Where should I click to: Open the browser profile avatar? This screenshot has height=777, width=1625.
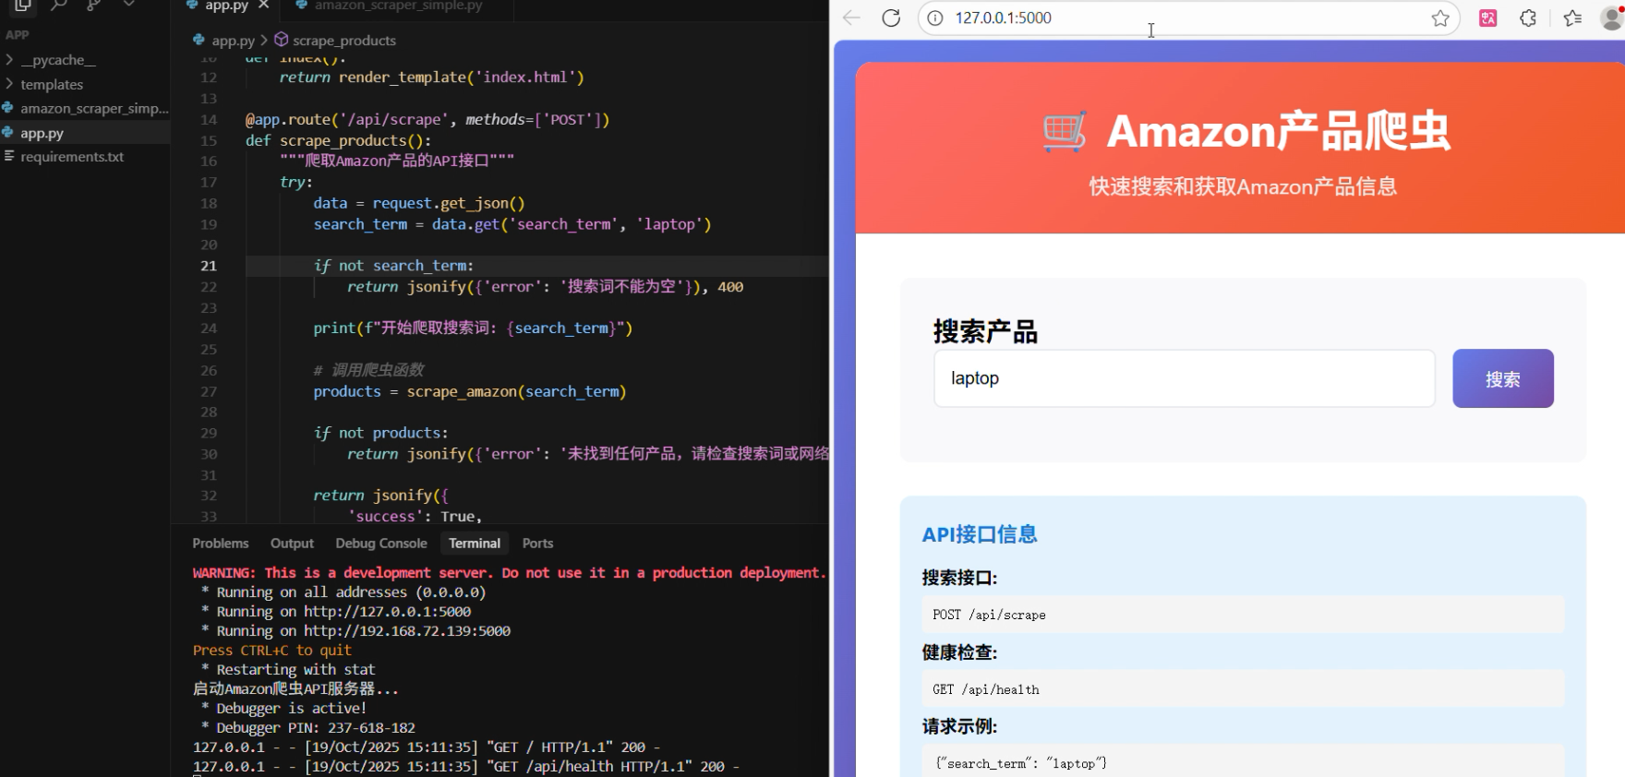pyautogui.click(x=1613, y=18)
